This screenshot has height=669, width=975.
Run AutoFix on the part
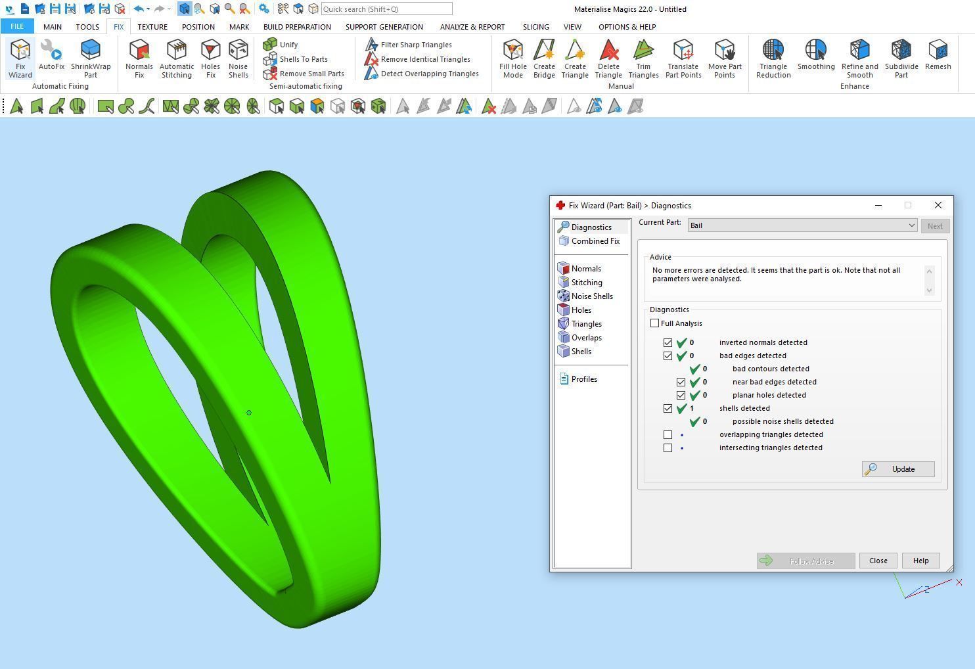point(51,55)
